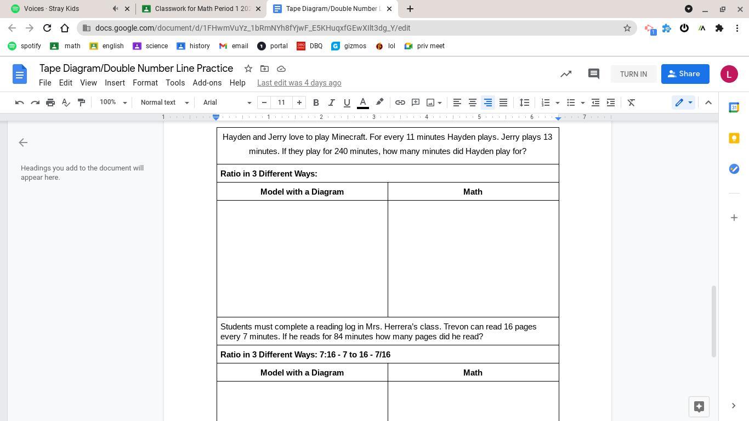Set center text alignment

point(472,103)
